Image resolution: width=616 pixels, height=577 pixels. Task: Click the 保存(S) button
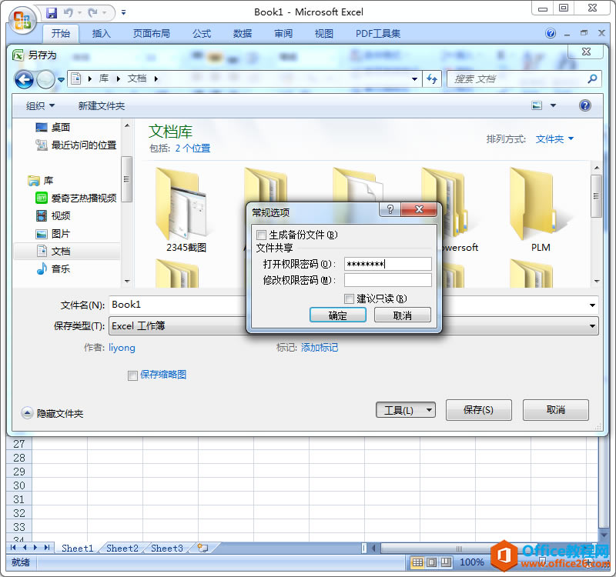point(478,410)
